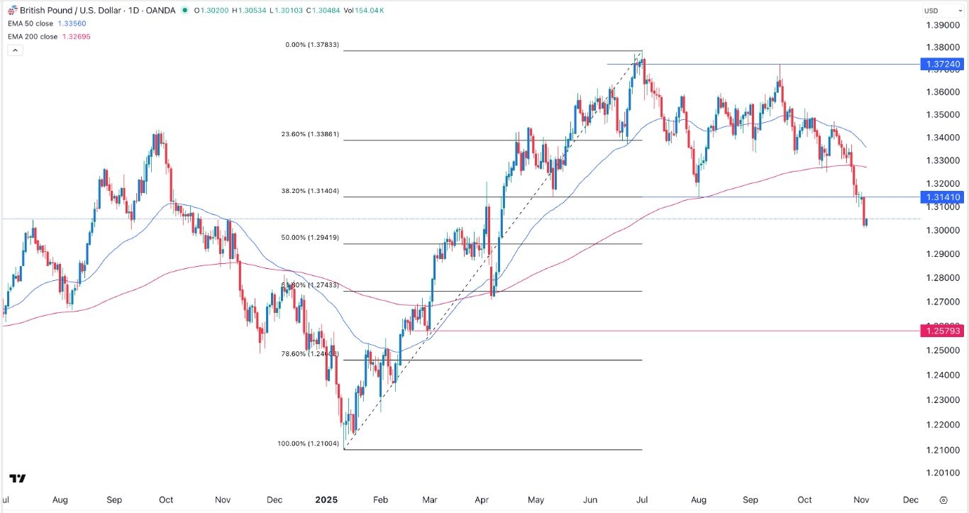Viewport: 969px width, 513px height.
Task: Select the blue 1.31410 price label
Action: [942, 197]
